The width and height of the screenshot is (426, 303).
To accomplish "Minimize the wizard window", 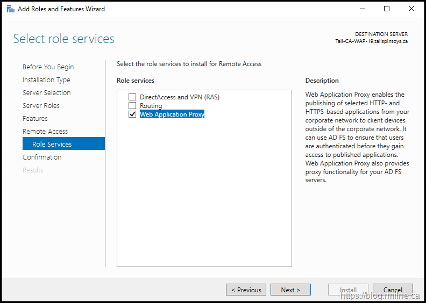I will 362,9.
